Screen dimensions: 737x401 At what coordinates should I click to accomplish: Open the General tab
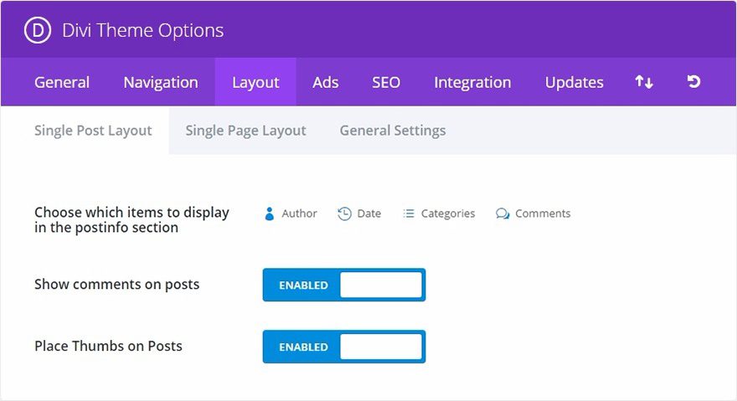[x=62, y=82]
